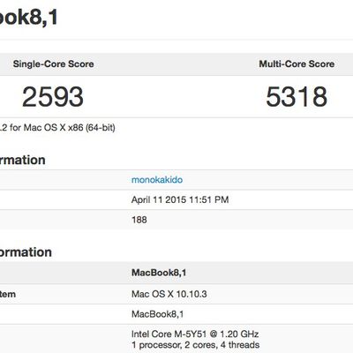Click the Mac OS X 10.10.3 value
This screenshot has height=353, width=353.
(x=169, y=294)
